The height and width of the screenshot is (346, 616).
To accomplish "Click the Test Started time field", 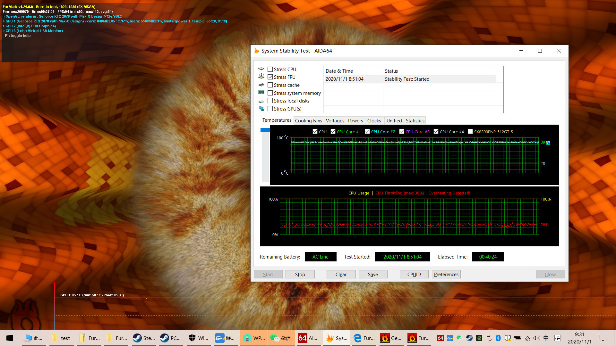I will pyautogui.click(x=402, y=257).
